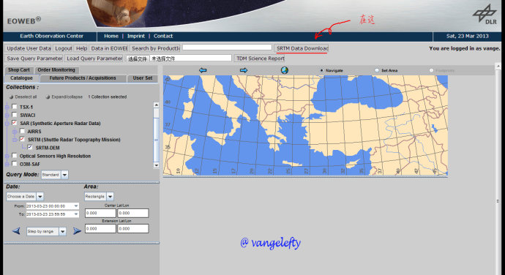Check Optical Sensors High Resolution checkbox
Image resolution: width=505 pixels, height=275 pixels.
click(15, 156)
